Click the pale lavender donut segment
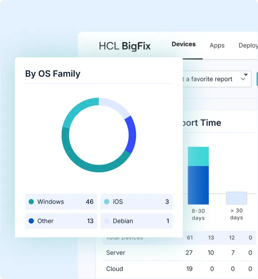 116,106
